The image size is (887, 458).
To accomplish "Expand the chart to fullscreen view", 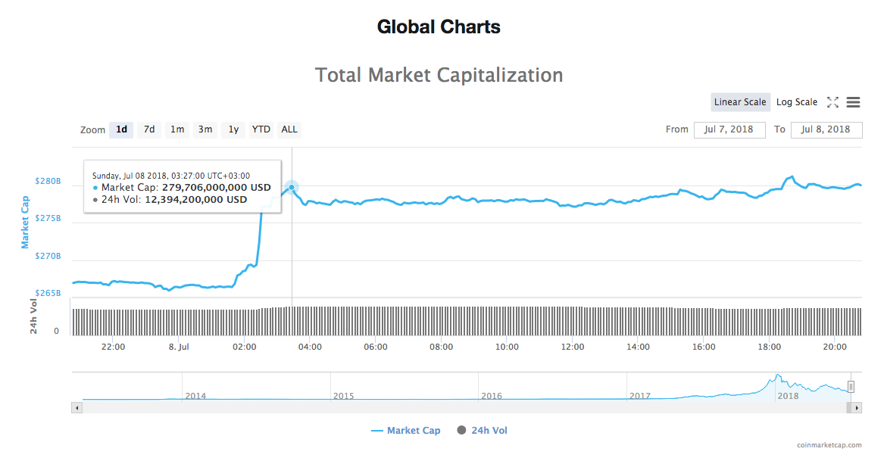I will click(x=832, y=101).
